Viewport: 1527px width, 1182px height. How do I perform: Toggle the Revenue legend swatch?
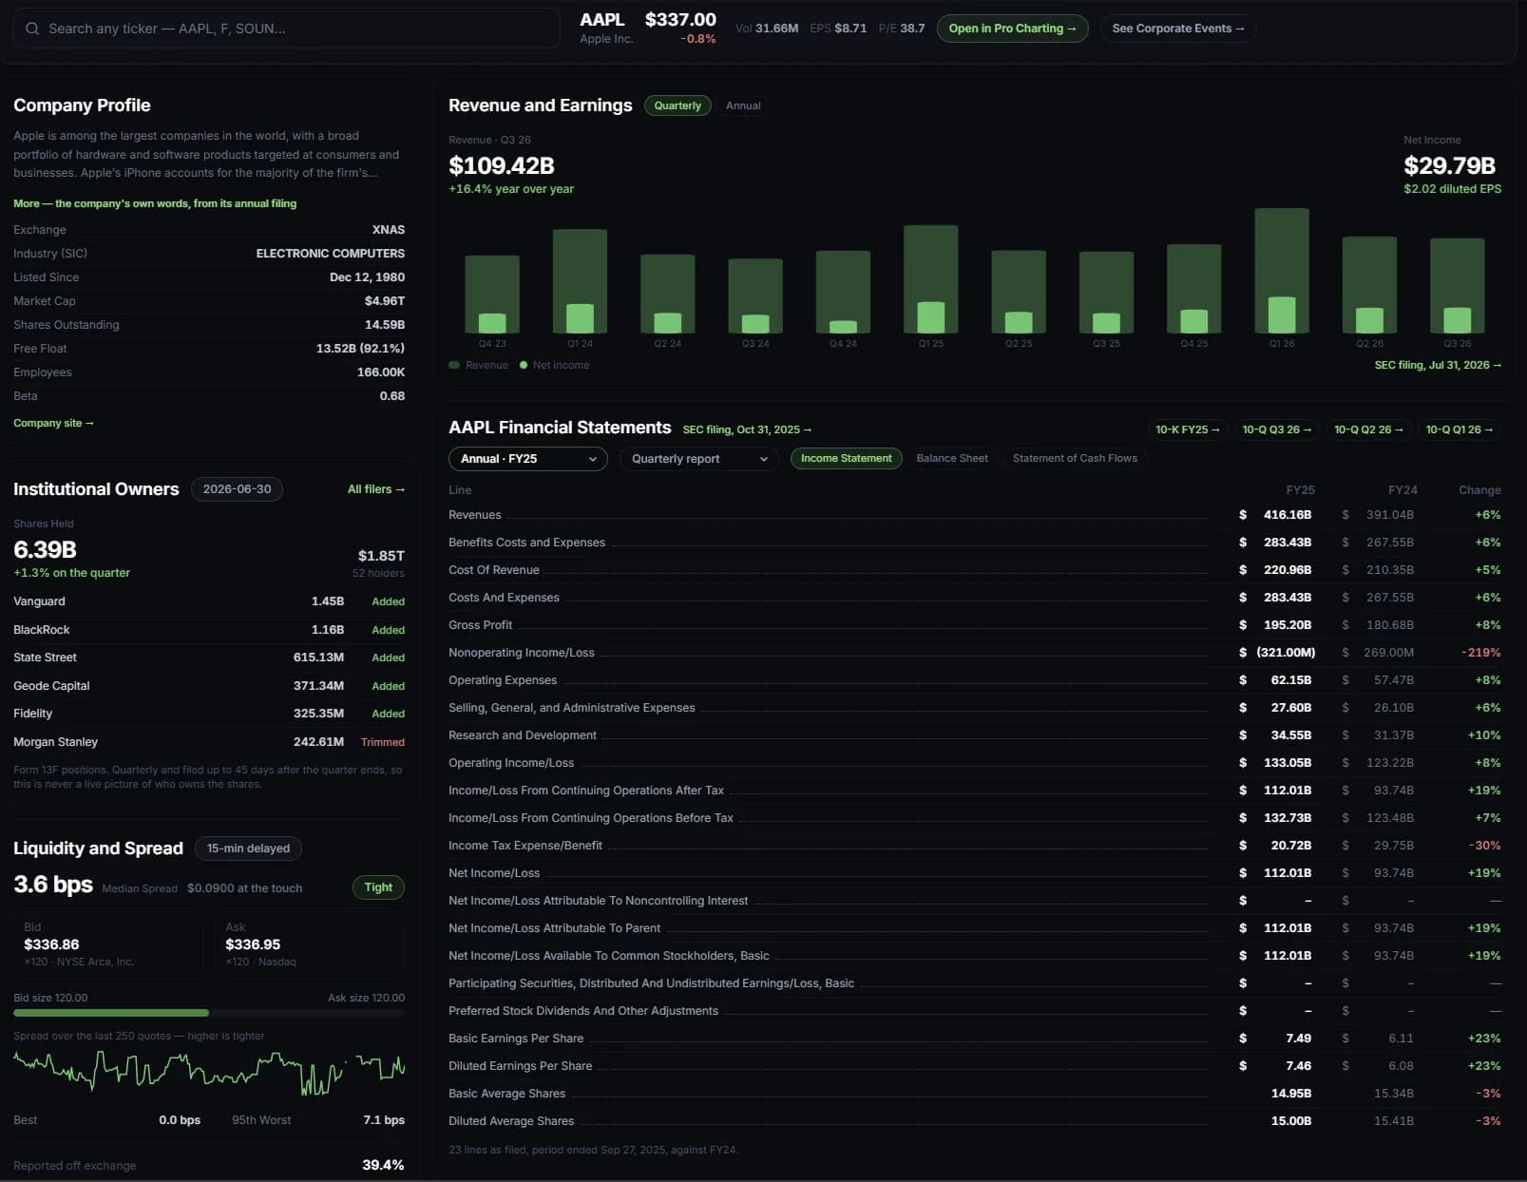click(x=454, y=365)
